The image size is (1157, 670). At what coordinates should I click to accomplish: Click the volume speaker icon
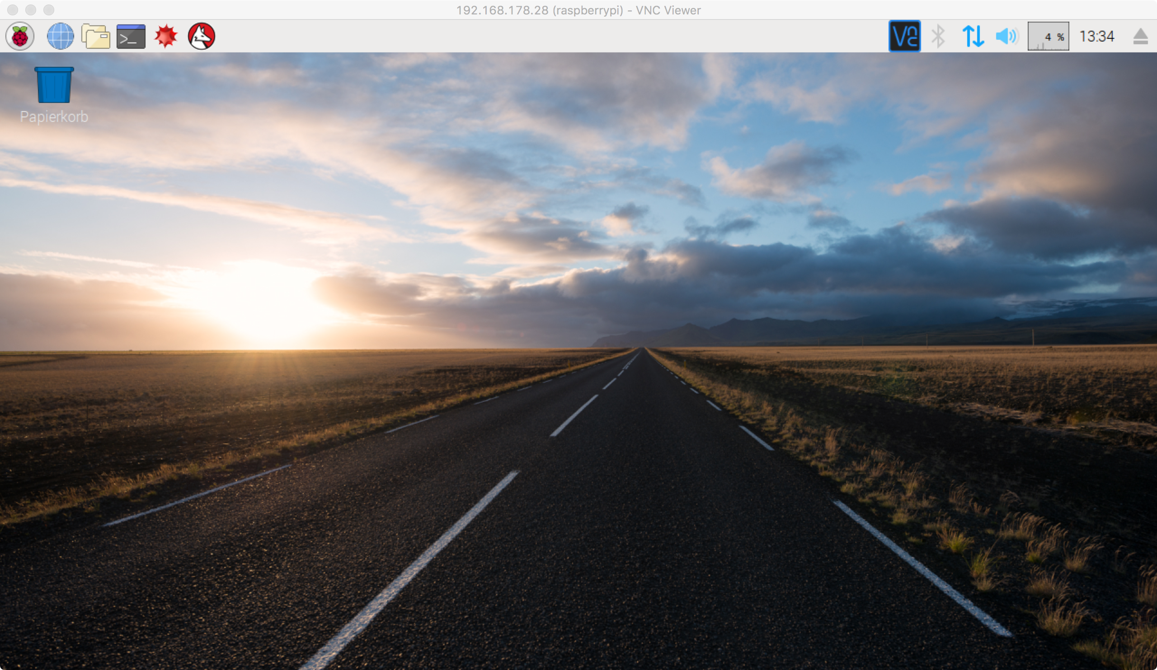(1006, 36)
